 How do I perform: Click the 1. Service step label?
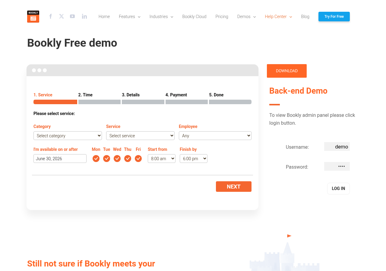tap(43, 95)
